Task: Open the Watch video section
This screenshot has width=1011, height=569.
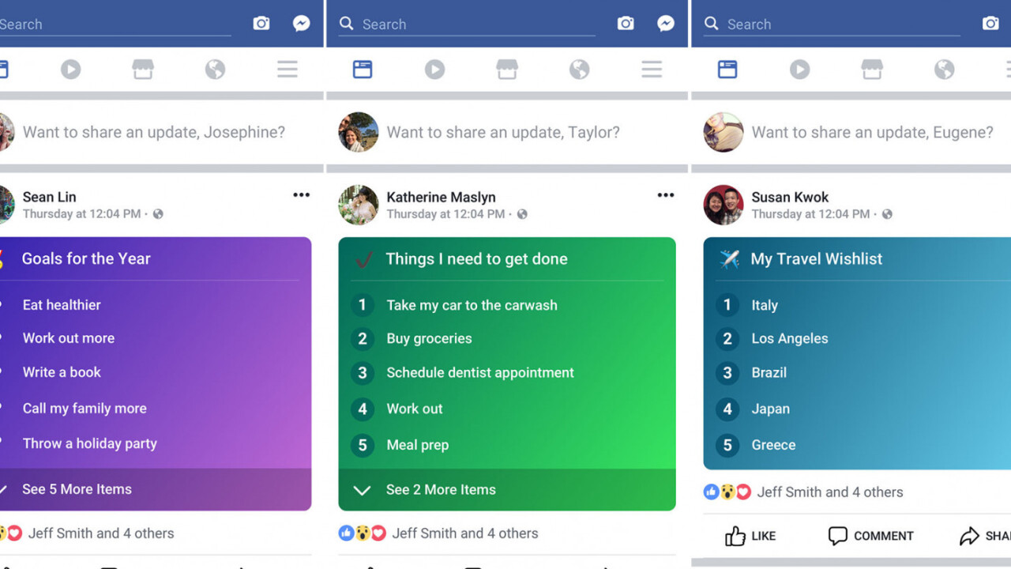Action: click(434, 69)
